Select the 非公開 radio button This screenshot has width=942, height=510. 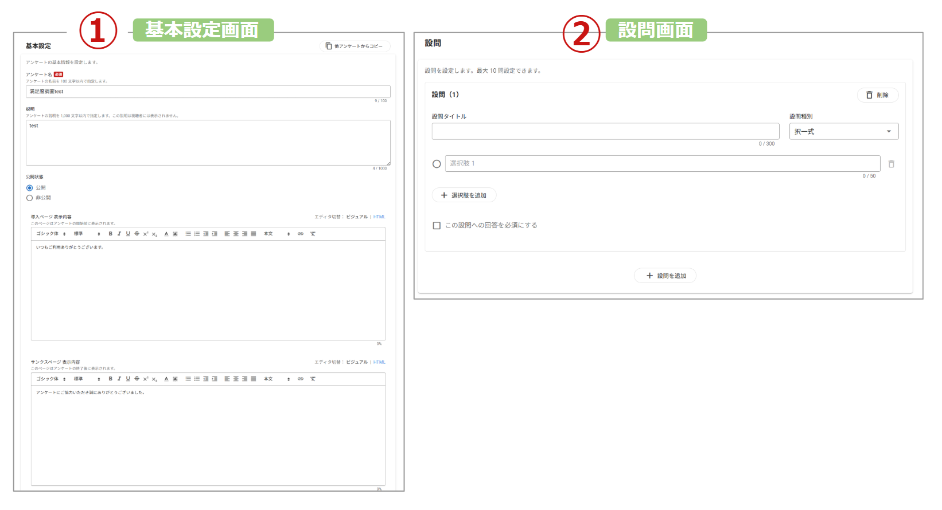[30, 198]
